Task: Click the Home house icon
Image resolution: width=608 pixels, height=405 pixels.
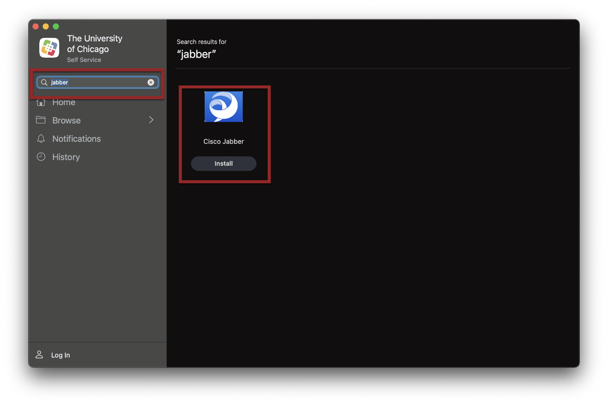Action: [x=41, y=103]
